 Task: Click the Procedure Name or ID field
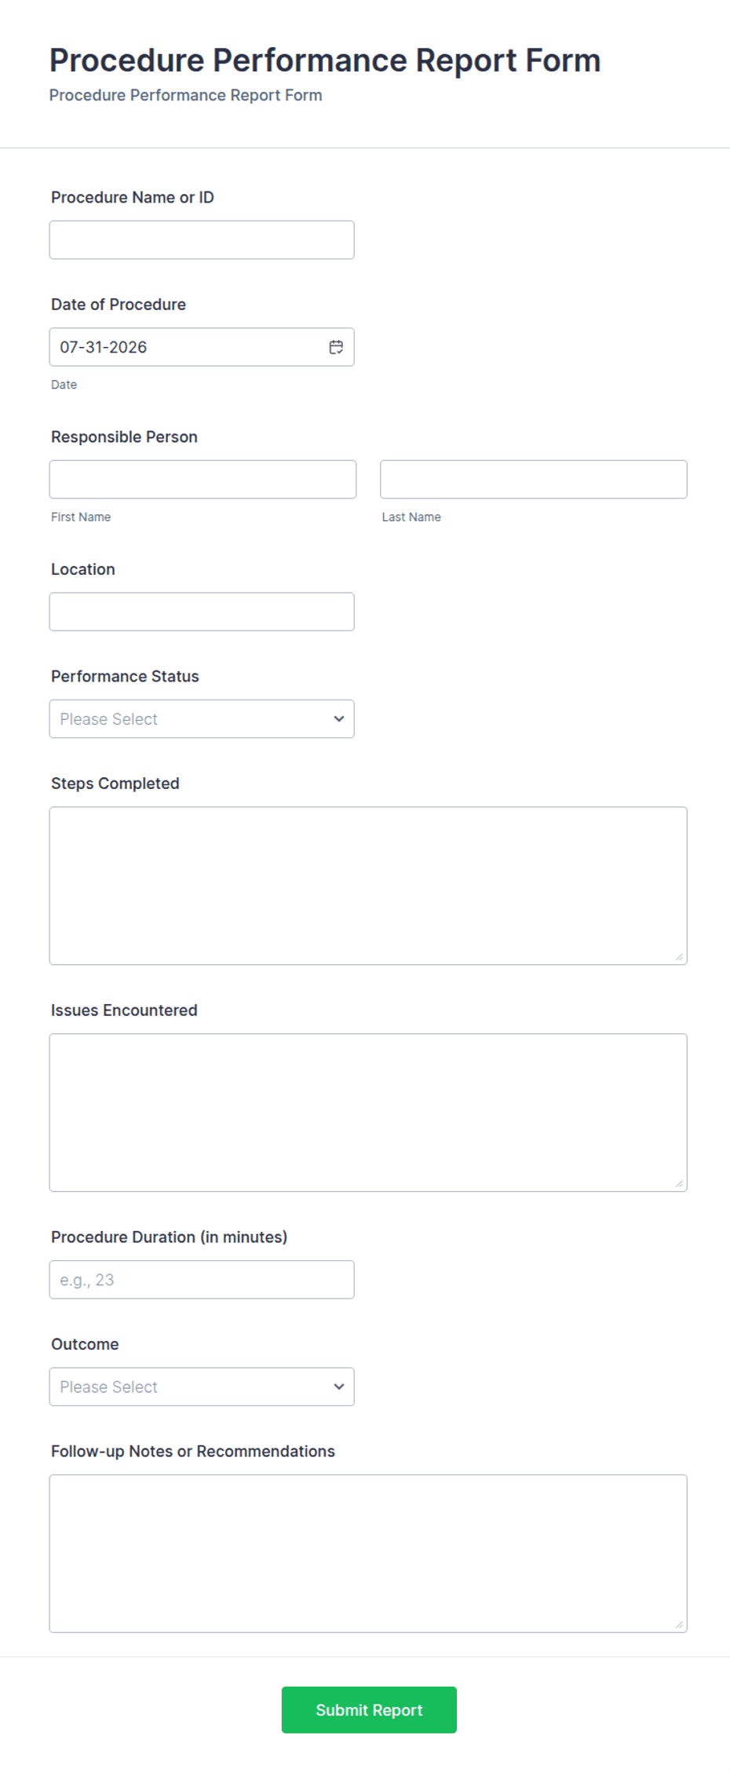point(202,239)
